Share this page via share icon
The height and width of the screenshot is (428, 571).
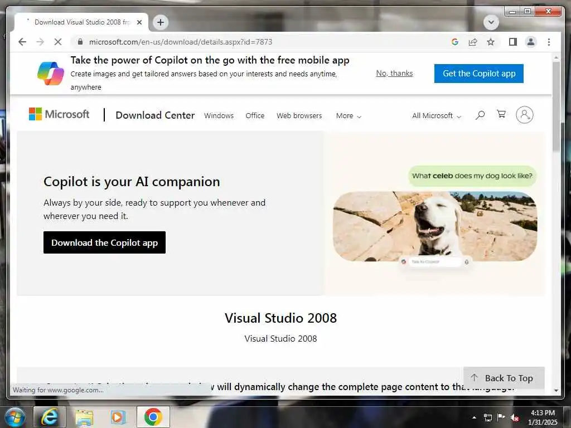pyautogui.click(x=473, y=42)
